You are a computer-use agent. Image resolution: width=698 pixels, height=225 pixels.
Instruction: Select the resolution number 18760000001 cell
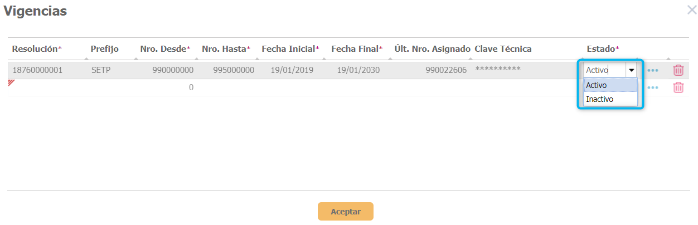click(x=37, y=70)
